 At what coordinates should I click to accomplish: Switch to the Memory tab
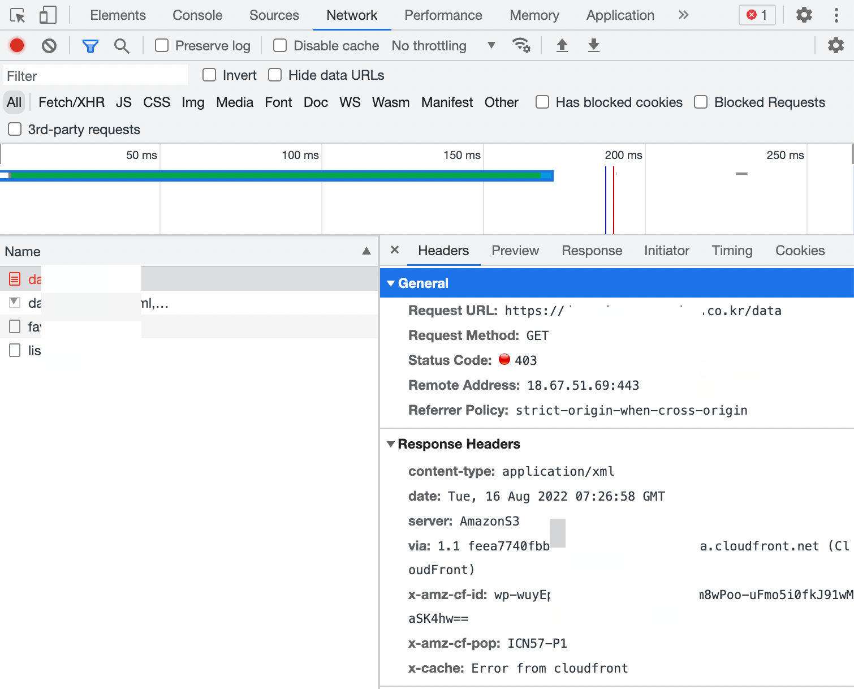coord(534,15)
